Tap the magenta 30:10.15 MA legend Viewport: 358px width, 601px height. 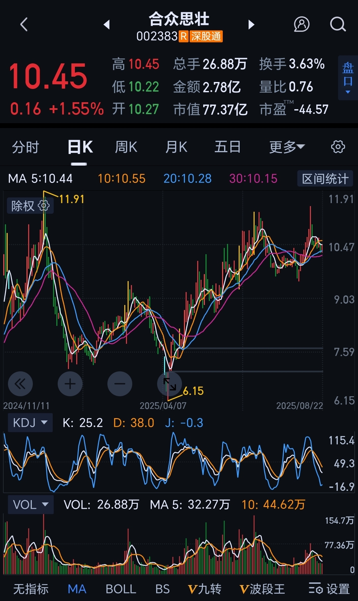(253, 179)
